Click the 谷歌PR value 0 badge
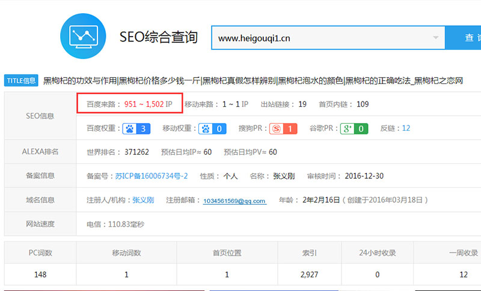Viewport: 481px width, 291px height. 361,128
